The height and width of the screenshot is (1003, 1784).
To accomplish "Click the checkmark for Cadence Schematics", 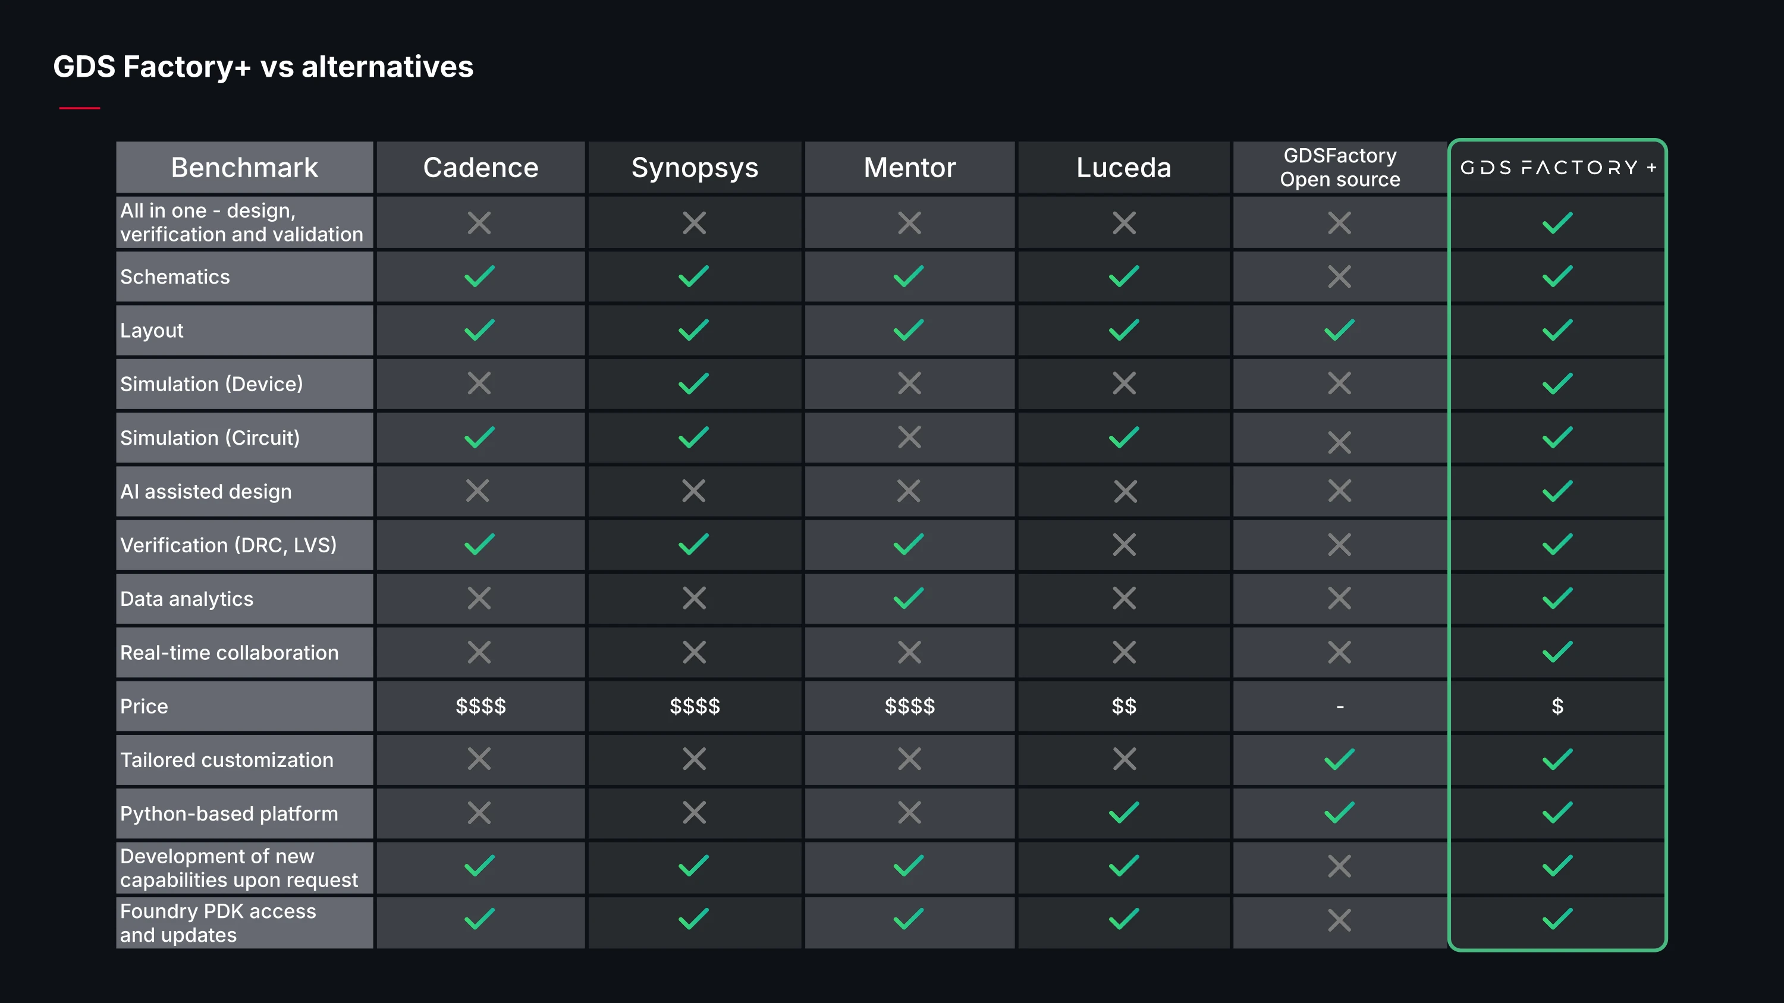I will click(x=479, y=276).
